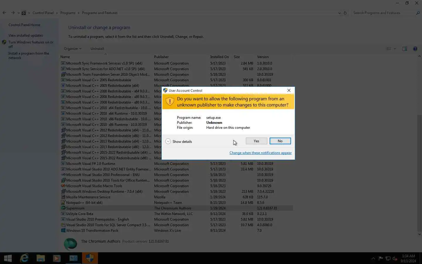The height and width of the screenshot is (264, 422).
Task: Click the Notepad++ row icon
Action: tap(63, 203)
